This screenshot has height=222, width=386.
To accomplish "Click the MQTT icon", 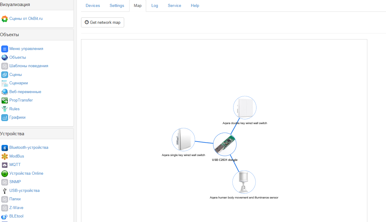I will point(5,165).
